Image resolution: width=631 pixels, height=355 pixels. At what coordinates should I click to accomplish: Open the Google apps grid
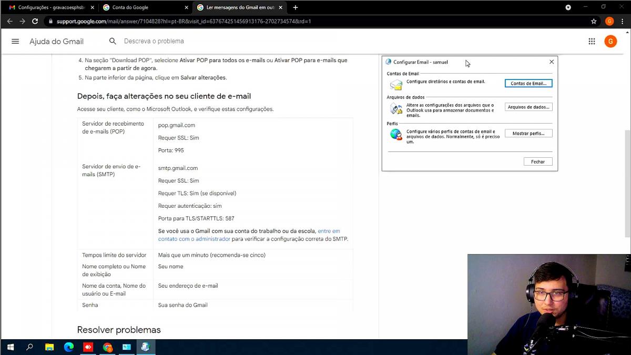[x=592, y=42]
